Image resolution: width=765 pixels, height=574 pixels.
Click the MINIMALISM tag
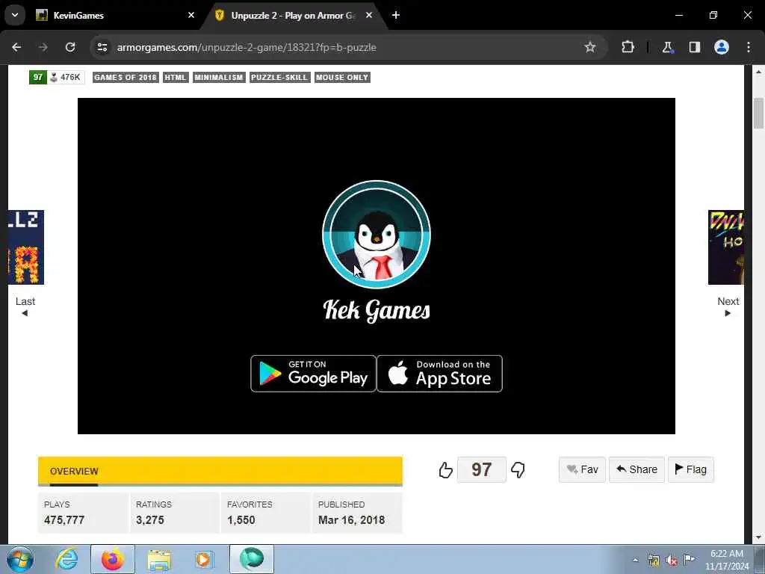click(x=219, y=77)
